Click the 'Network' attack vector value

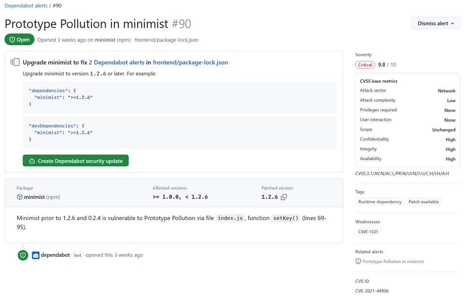pyautogui.click(x=446, y=91)
